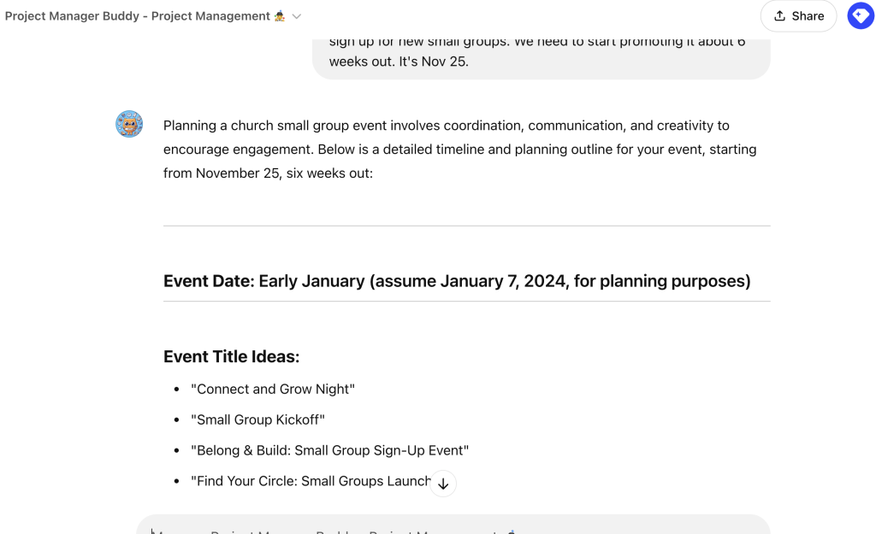This screenshot has width=876, height=534.
Task: Click the wizard emoji in the title
Action: 280,16
